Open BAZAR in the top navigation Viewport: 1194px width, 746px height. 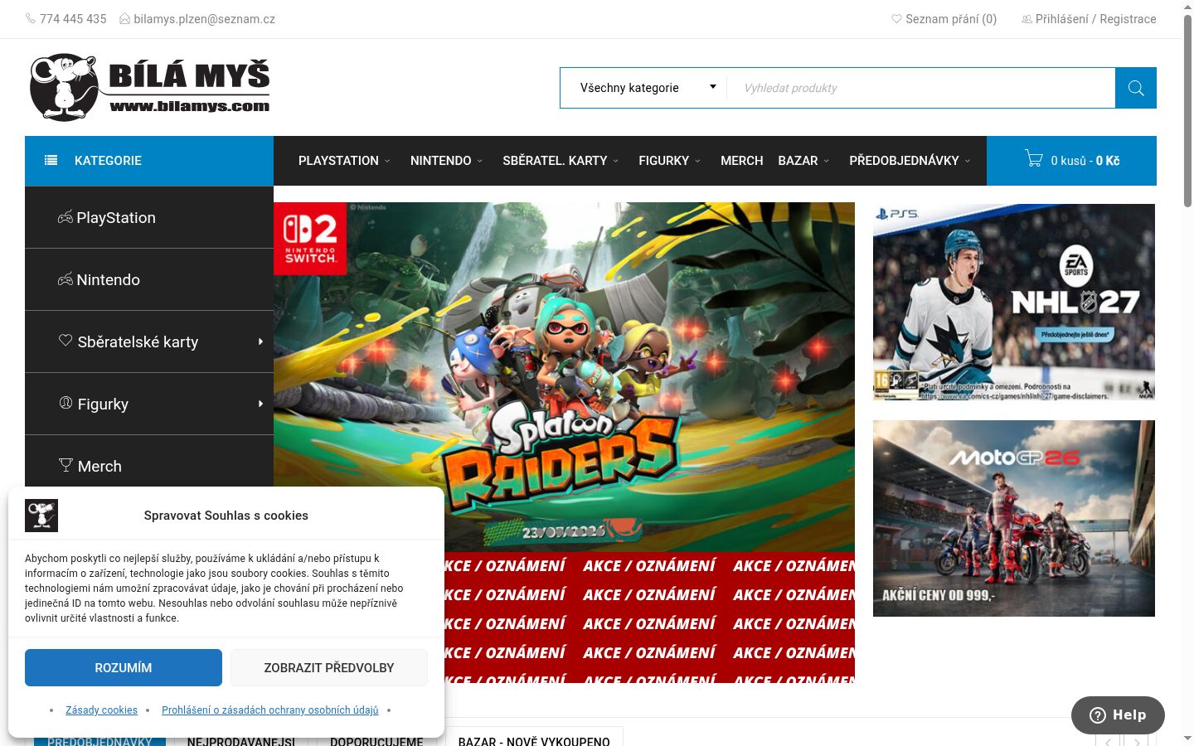[798, 161]
